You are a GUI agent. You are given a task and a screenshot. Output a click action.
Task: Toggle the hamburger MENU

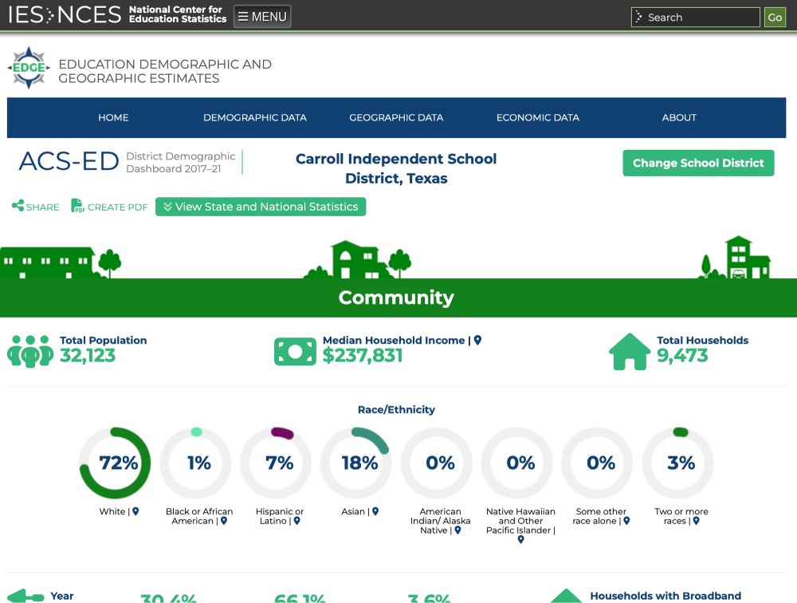(262, 15)
